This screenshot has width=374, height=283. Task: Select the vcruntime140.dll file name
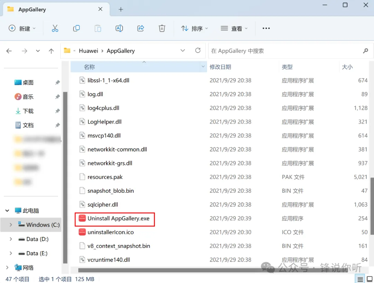click(x=109, y=260)
